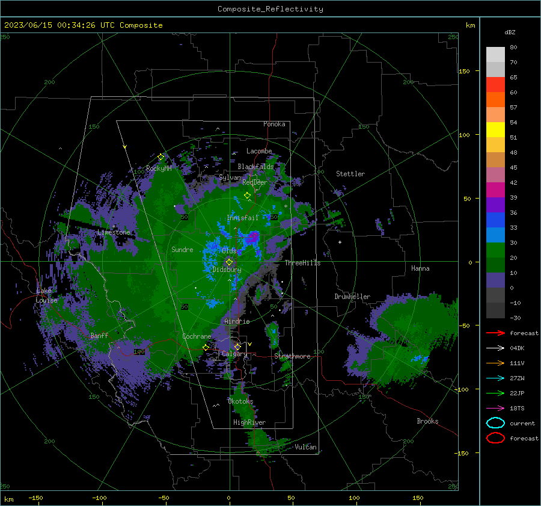Click the -150 tick on bottom axis
Screen dimensions: 541x506
click(35, 498)
